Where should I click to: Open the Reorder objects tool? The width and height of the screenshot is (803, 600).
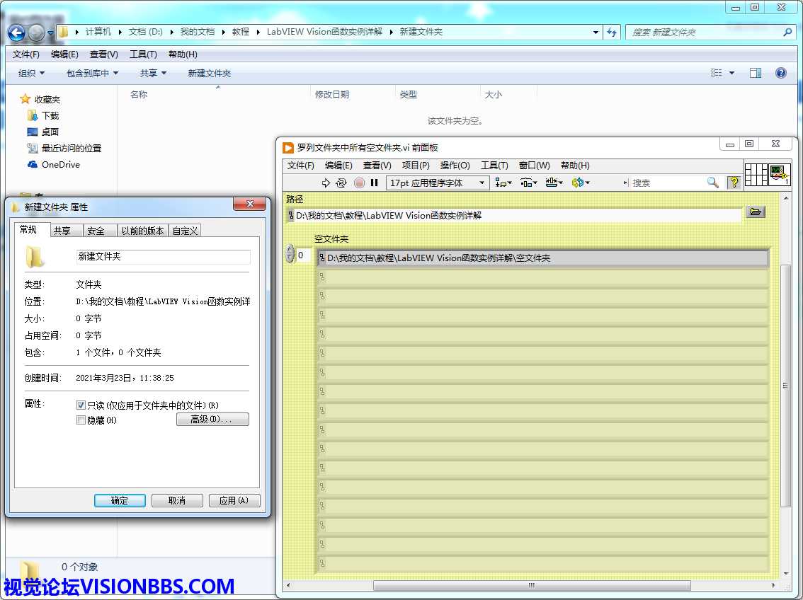pyautogui.click(x=580, y=183)
